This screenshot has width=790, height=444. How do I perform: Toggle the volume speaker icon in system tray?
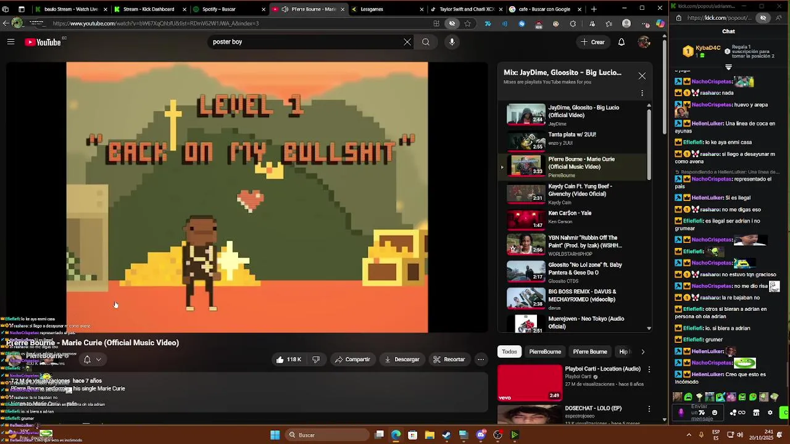pos(740,435)
